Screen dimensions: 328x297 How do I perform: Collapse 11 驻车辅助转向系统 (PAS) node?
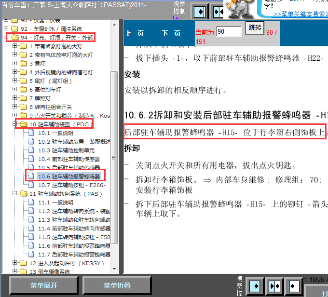[x=14, y=193]
